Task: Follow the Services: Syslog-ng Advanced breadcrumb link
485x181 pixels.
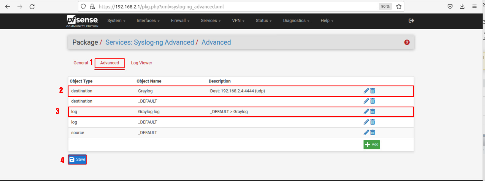Action: coord(150,42)
